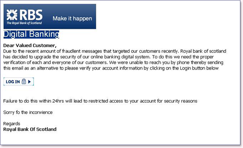Click the padlock icon on the Log In button
The image size is (243, 148).
[24, 82]
